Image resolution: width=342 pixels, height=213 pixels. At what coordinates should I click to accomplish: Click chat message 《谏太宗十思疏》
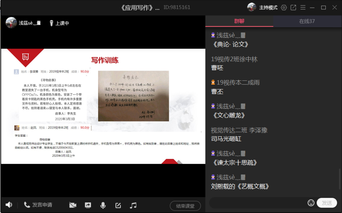(235, 163)
